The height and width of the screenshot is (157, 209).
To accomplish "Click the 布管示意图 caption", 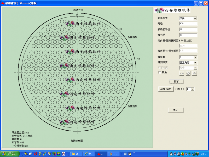I will point(77,141).
